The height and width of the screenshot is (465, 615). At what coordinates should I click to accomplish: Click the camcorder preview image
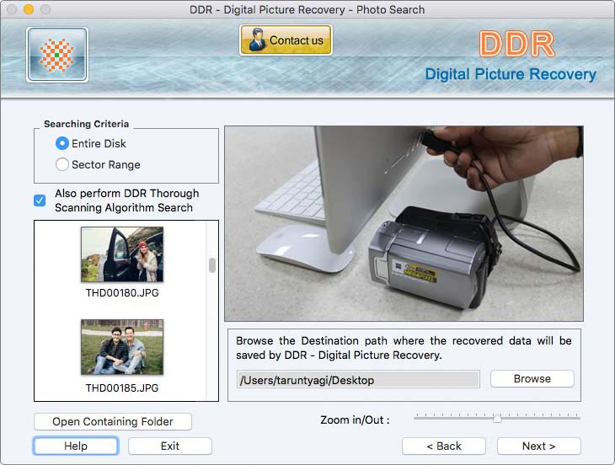click(x=404, y=223)
